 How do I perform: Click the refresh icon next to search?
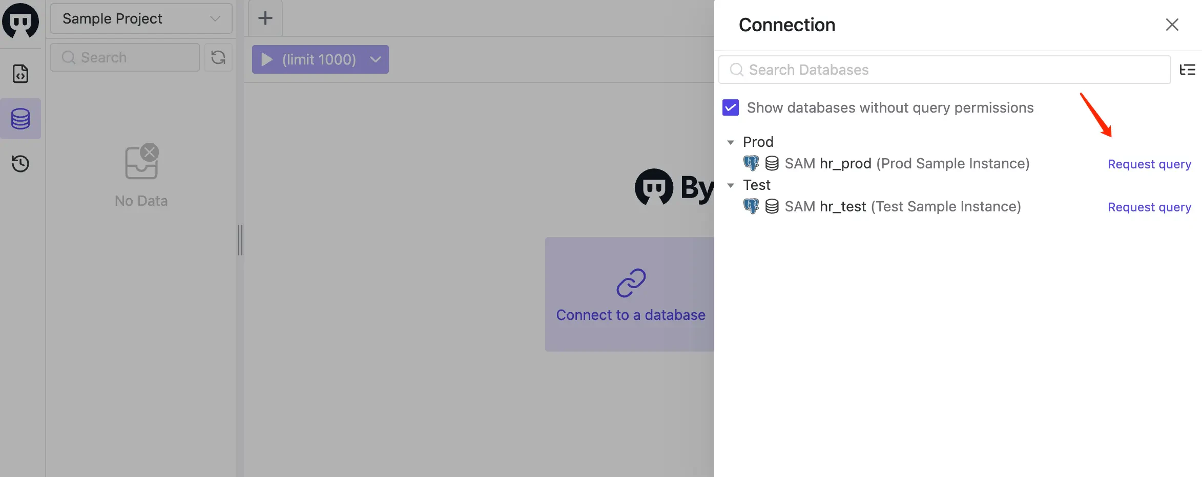218,57
